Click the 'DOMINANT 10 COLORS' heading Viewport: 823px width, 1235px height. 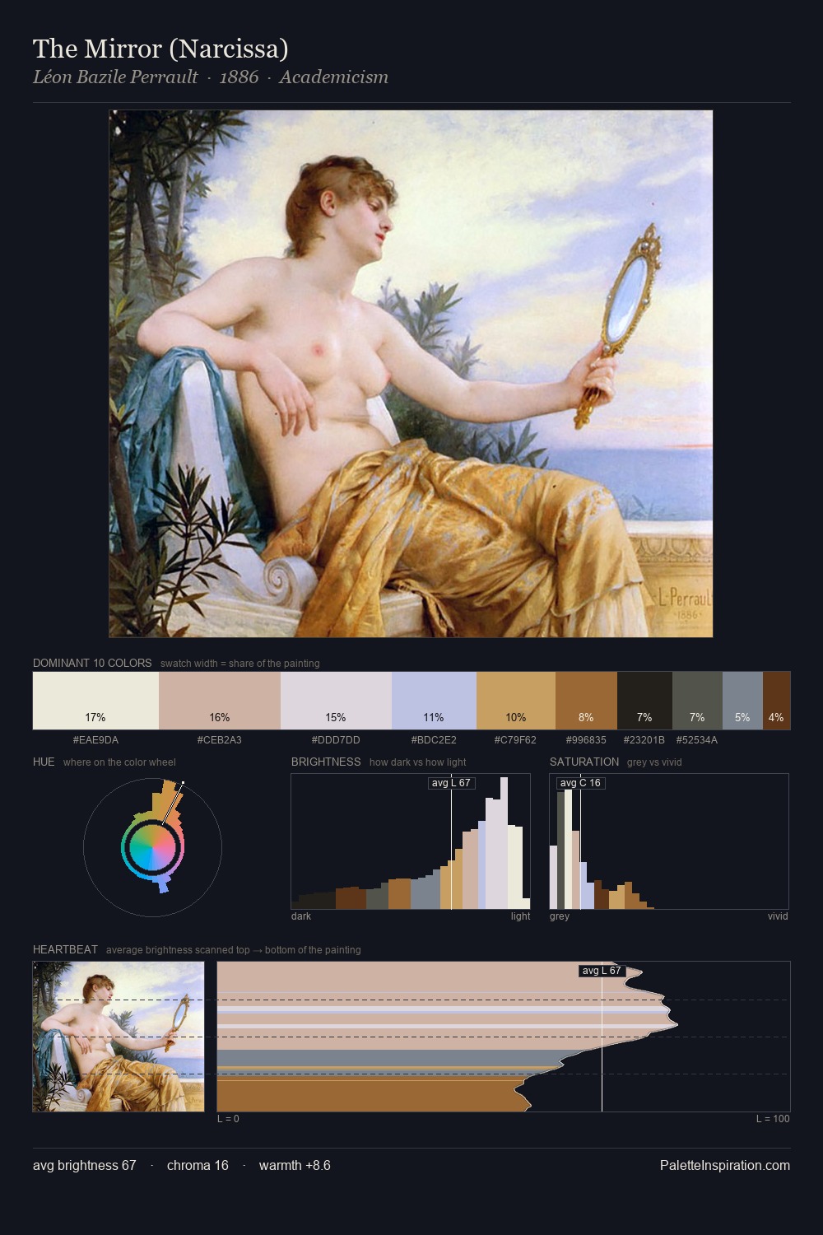[92, 663]
